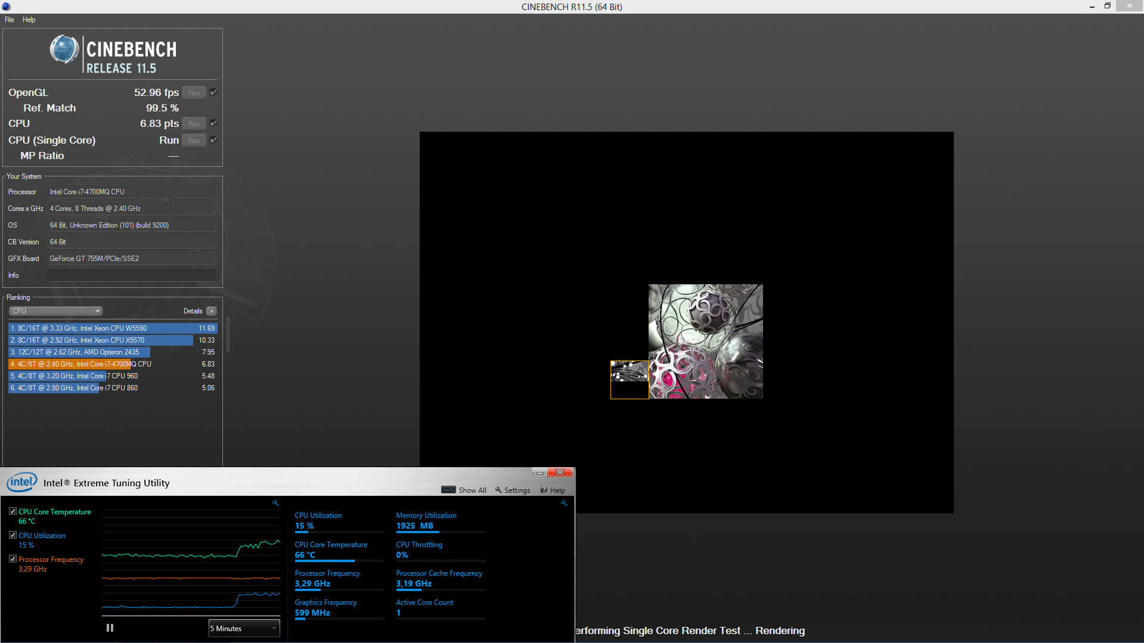The image size is (1144, 643).
Task: Click monitor panel wrench settings icon
Action: 563,503
